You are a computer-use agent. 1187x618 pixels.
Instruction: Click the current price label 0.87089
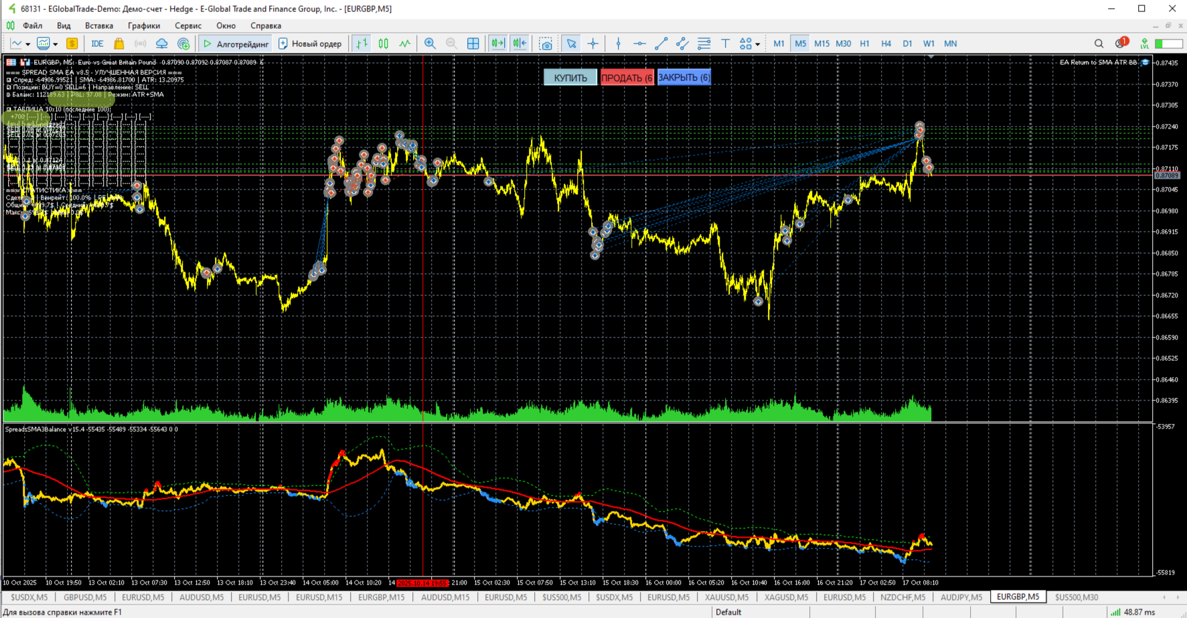pyautogui.click(x=1167, y=175)
